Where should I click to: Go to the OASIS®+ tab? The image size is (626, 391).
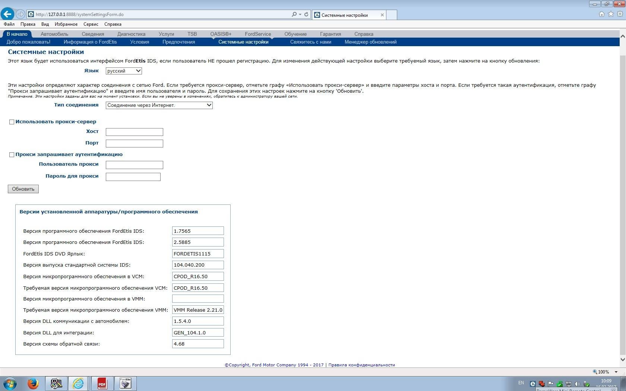(x=221, y=34)
